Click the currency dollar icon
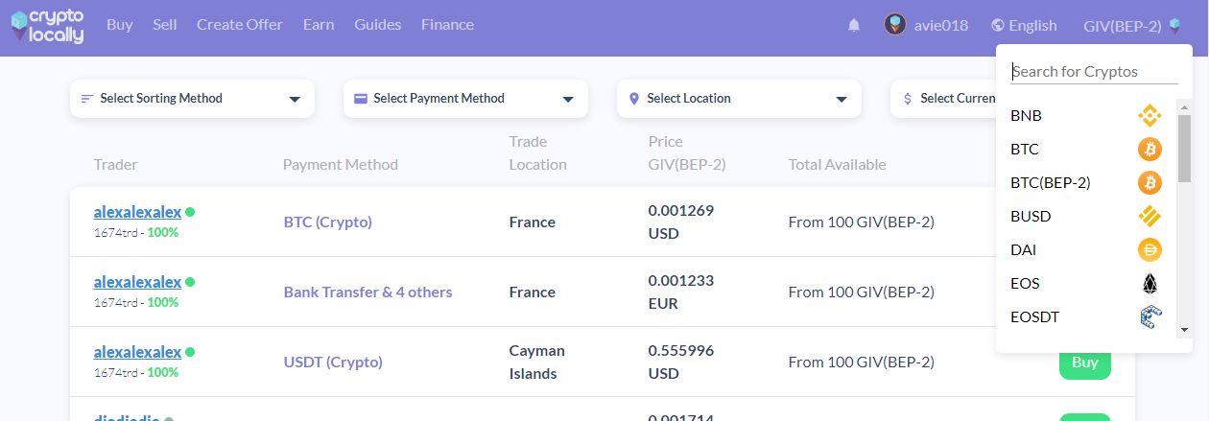The width and height of the screenshot is (1209, 421). pyautogui.click(x=908, y=99)
